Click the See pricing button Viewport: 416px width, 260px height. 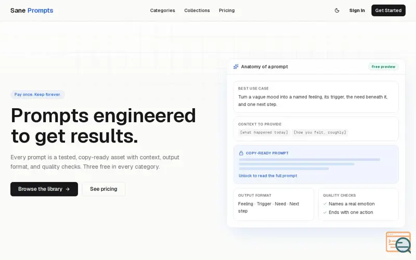point(103,189)
